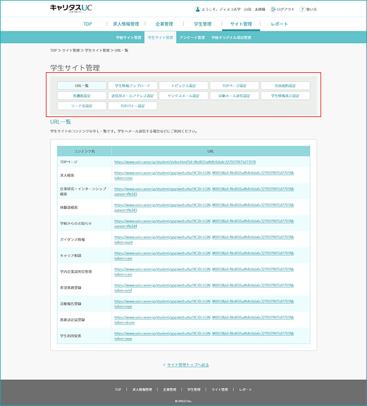The height and width of the screenshot is (406, 367).
Task: Click footer 求人情報管理 link
Action: (x=142, y=389)
